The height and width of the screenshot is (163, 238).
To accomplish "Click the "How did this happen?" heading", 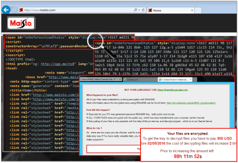I will click(x=98, y=110).
